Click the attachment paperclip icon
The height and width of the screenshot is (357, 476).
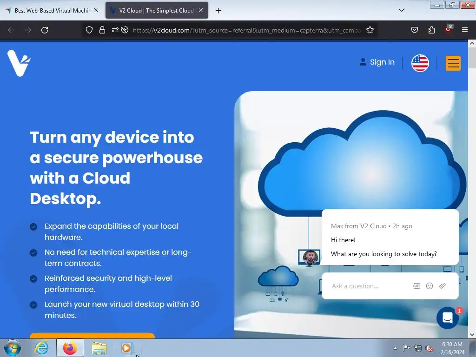click(x=443, y=286)
